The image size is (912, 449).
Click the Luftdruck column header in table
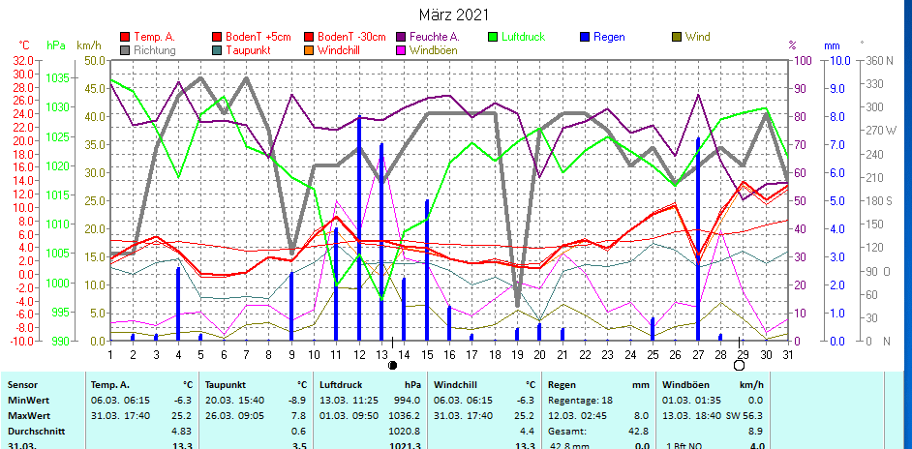point(341,385)
